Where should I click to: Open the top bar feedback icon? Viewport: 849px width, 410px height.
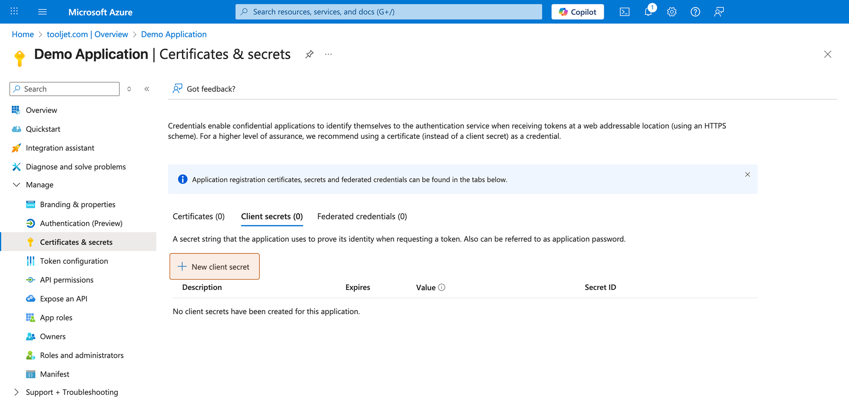[x=719, y=12]
